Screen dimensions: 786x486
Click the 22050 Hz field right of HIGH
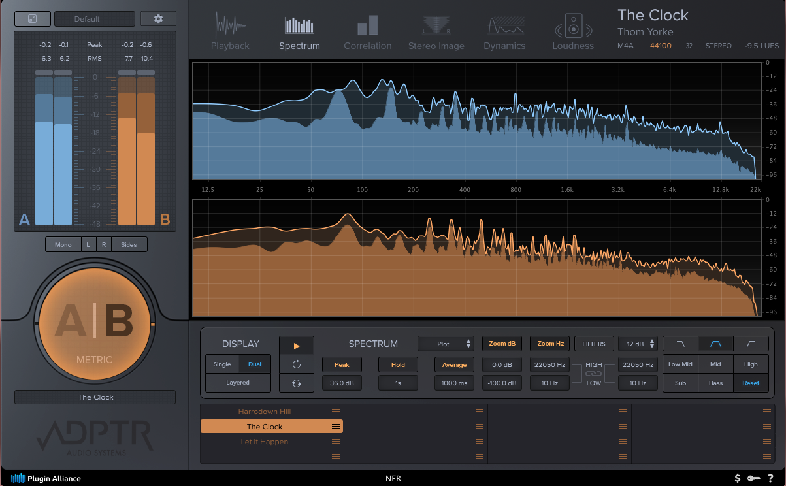[x=638, y=365]
